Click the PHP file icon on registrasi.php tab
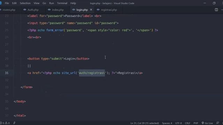The height and width of the screenshot is (125, 223). pyautogui.click(x=98, y=10)
